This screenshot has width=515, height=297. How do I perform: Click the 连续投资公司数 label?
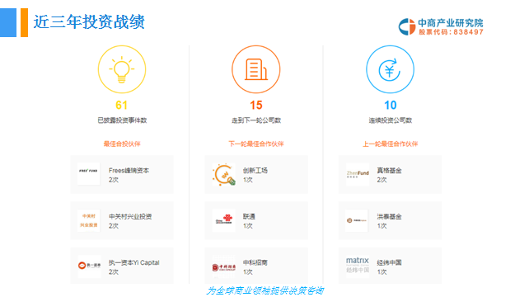click(391, 120)
